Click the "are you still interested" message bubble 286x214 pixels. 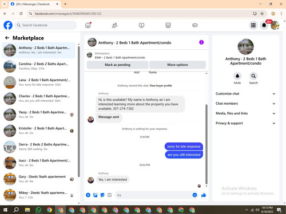[x=184, y=154]
